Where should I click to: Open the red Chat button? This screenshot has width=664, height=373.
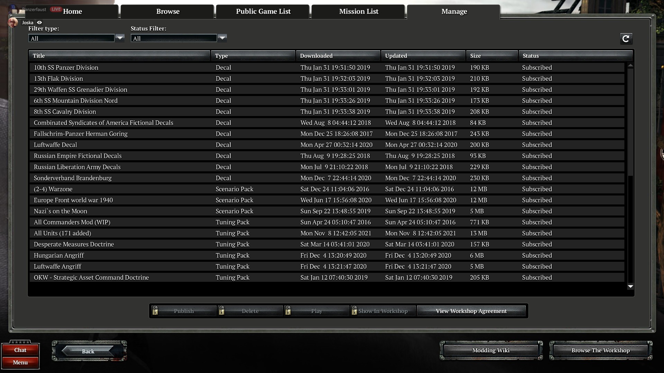click(20, 350)
